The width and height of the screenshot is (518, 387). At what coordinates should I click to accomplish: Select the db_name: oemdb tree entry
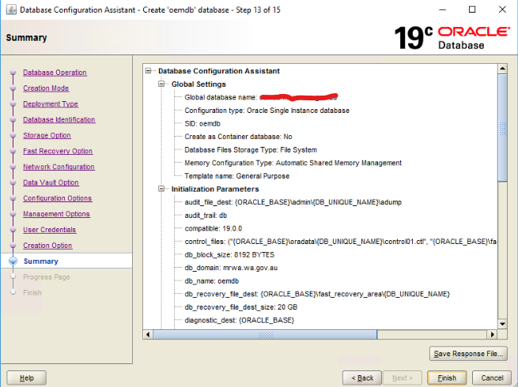click(207, 281)
